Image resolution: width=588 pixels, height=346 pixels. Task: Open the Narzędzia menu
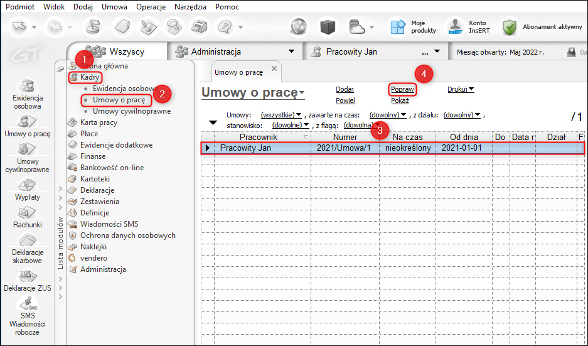point(191,7)
